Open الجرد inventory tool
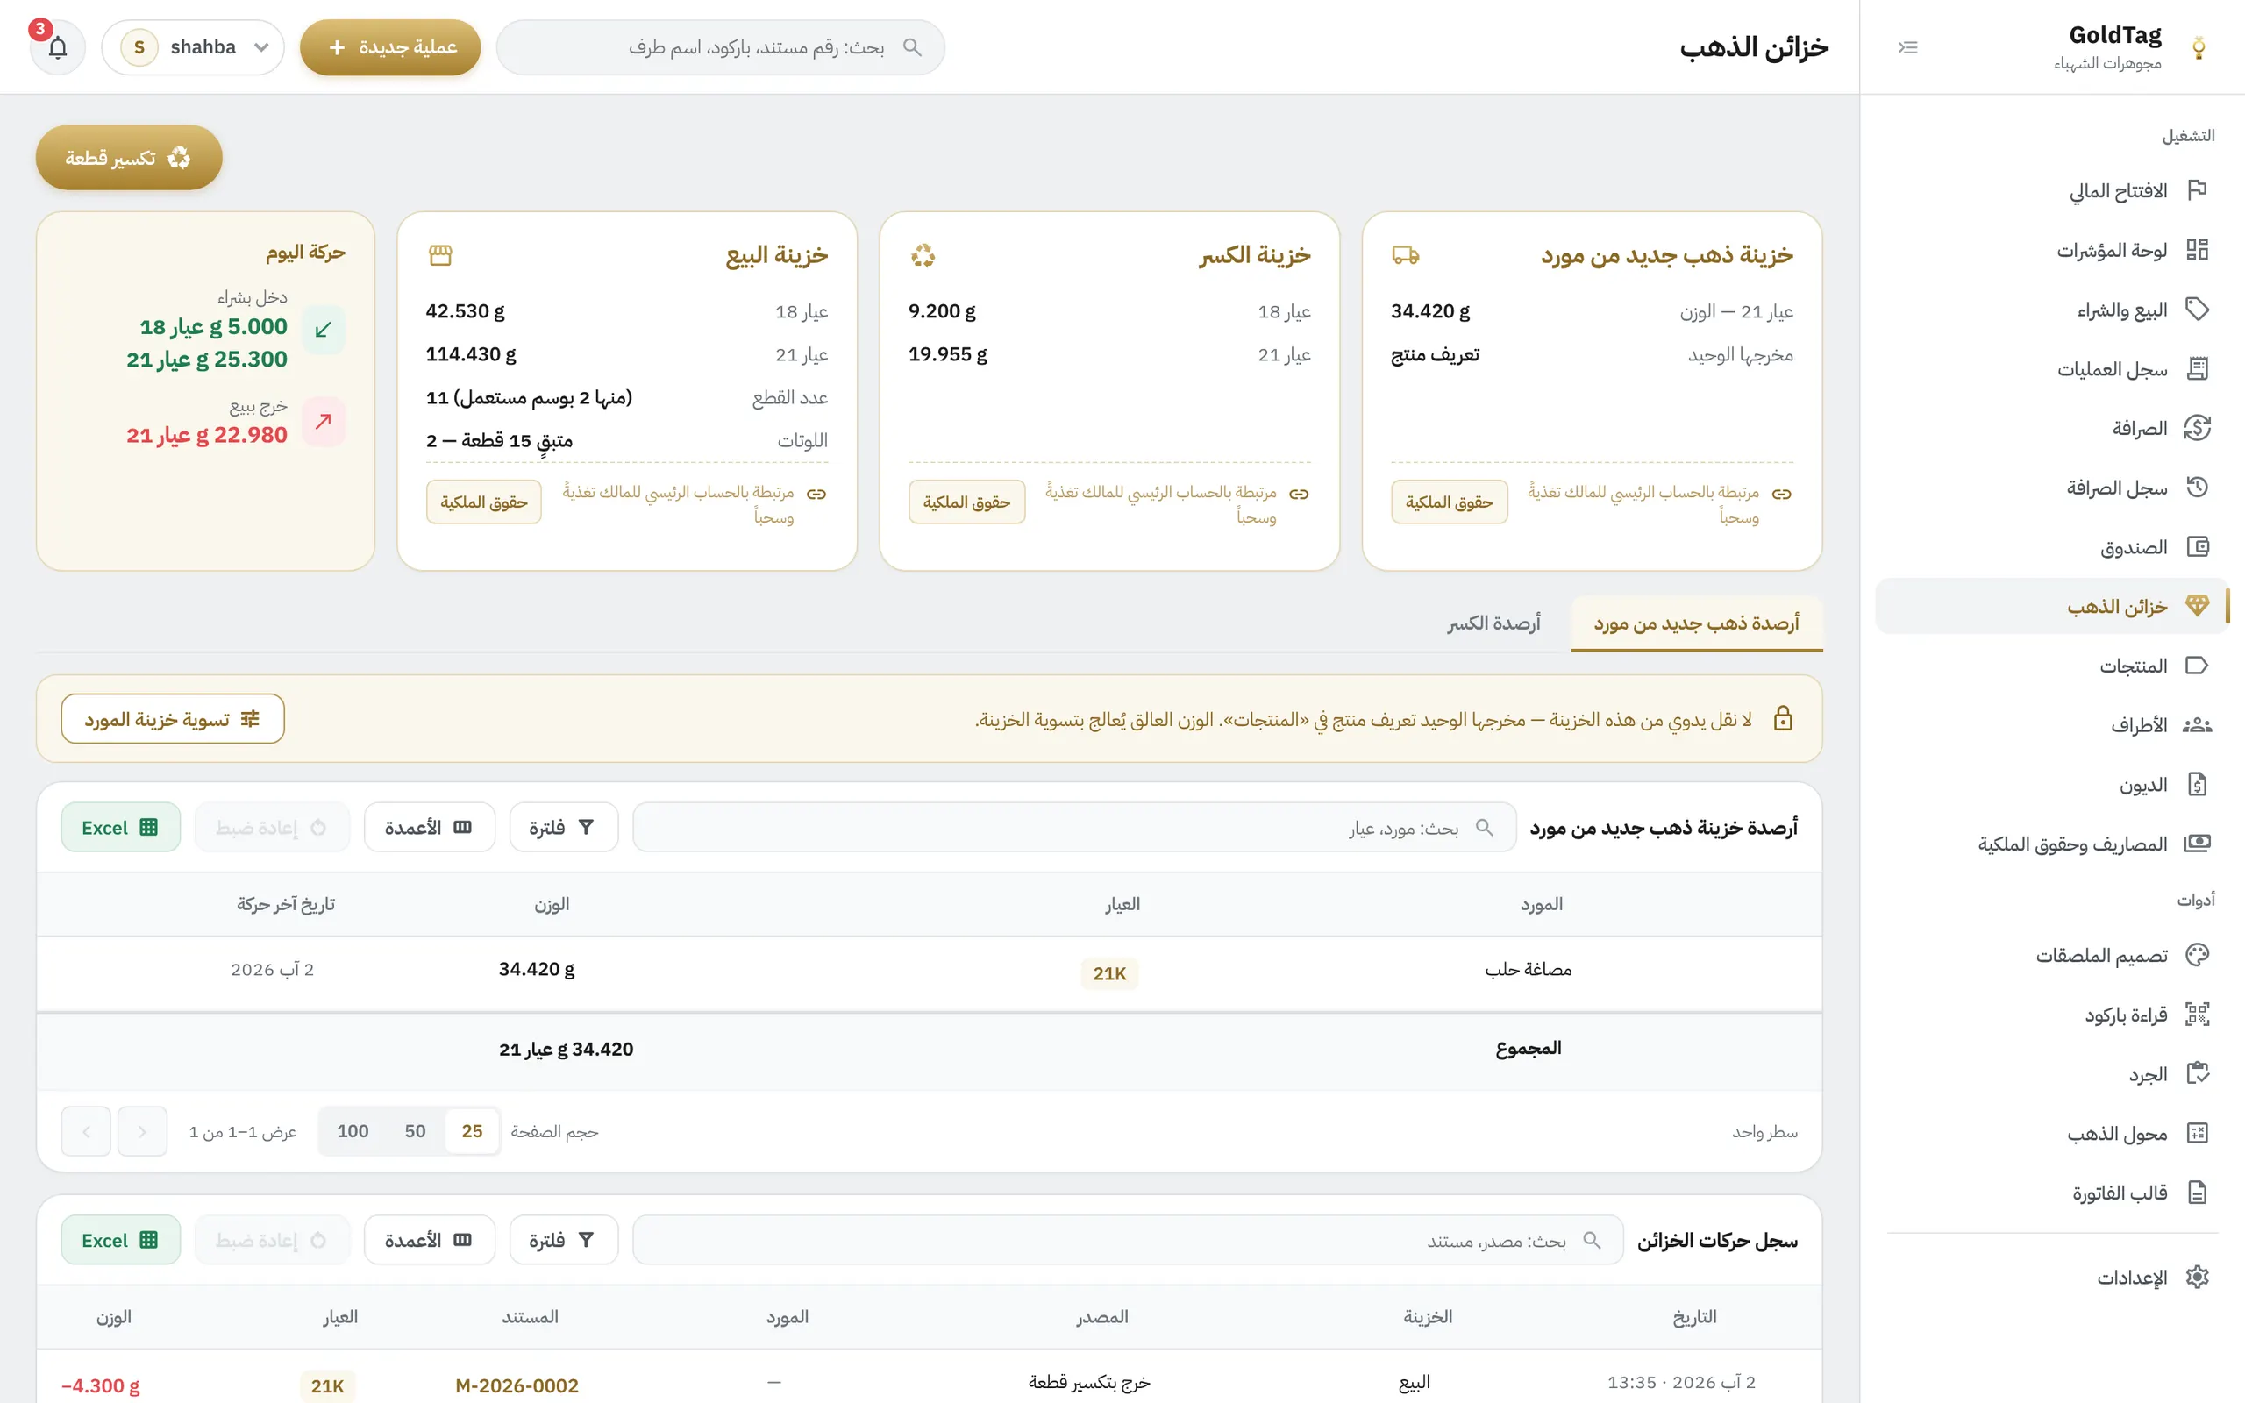Screen dimensions: 2245x1403 [x=2051, y=1073]
